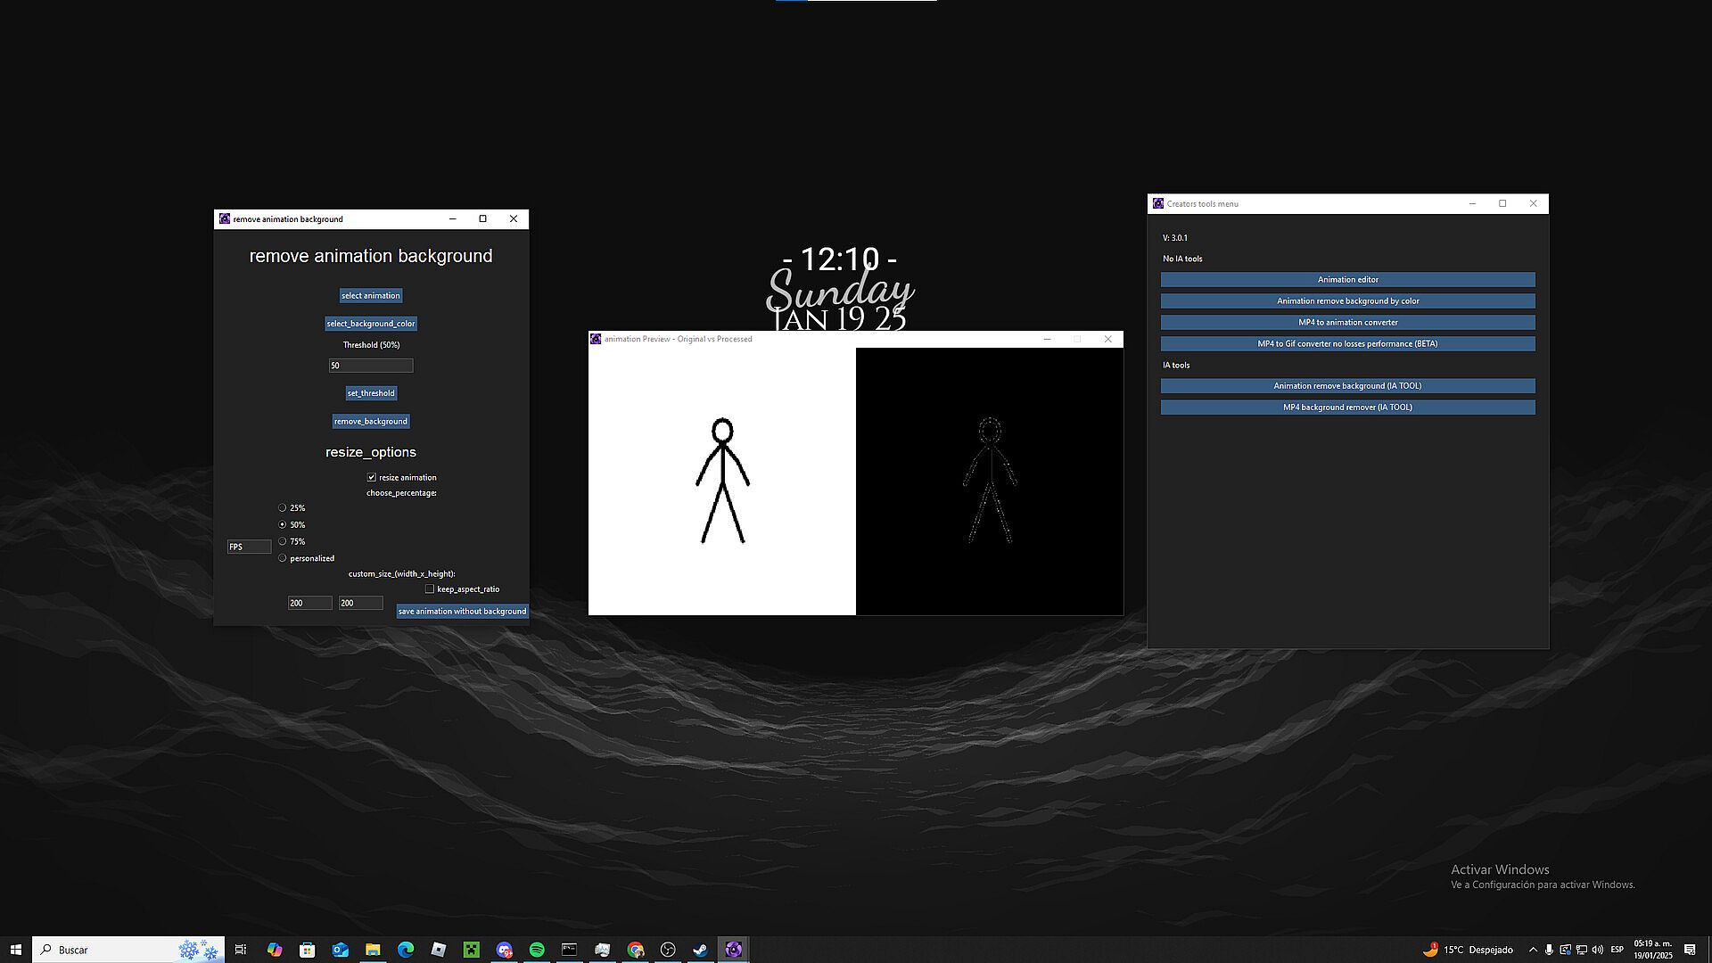
Task: Open Microsoft Edge from the taskbar
Action: (x=406, y=950)
